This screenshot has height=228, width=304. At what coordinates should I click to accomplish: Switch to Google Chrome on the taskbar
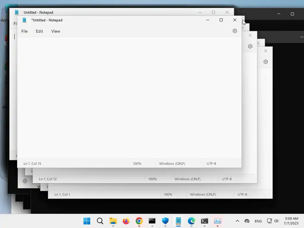coord(139,221)
